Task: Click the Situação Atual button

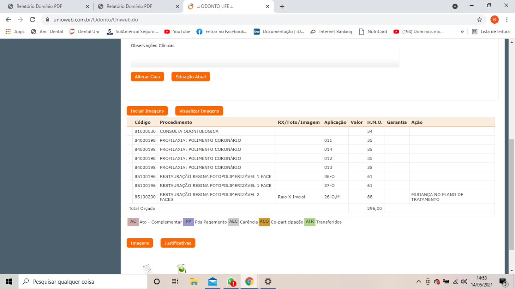Action: click(x=190, y=77)
